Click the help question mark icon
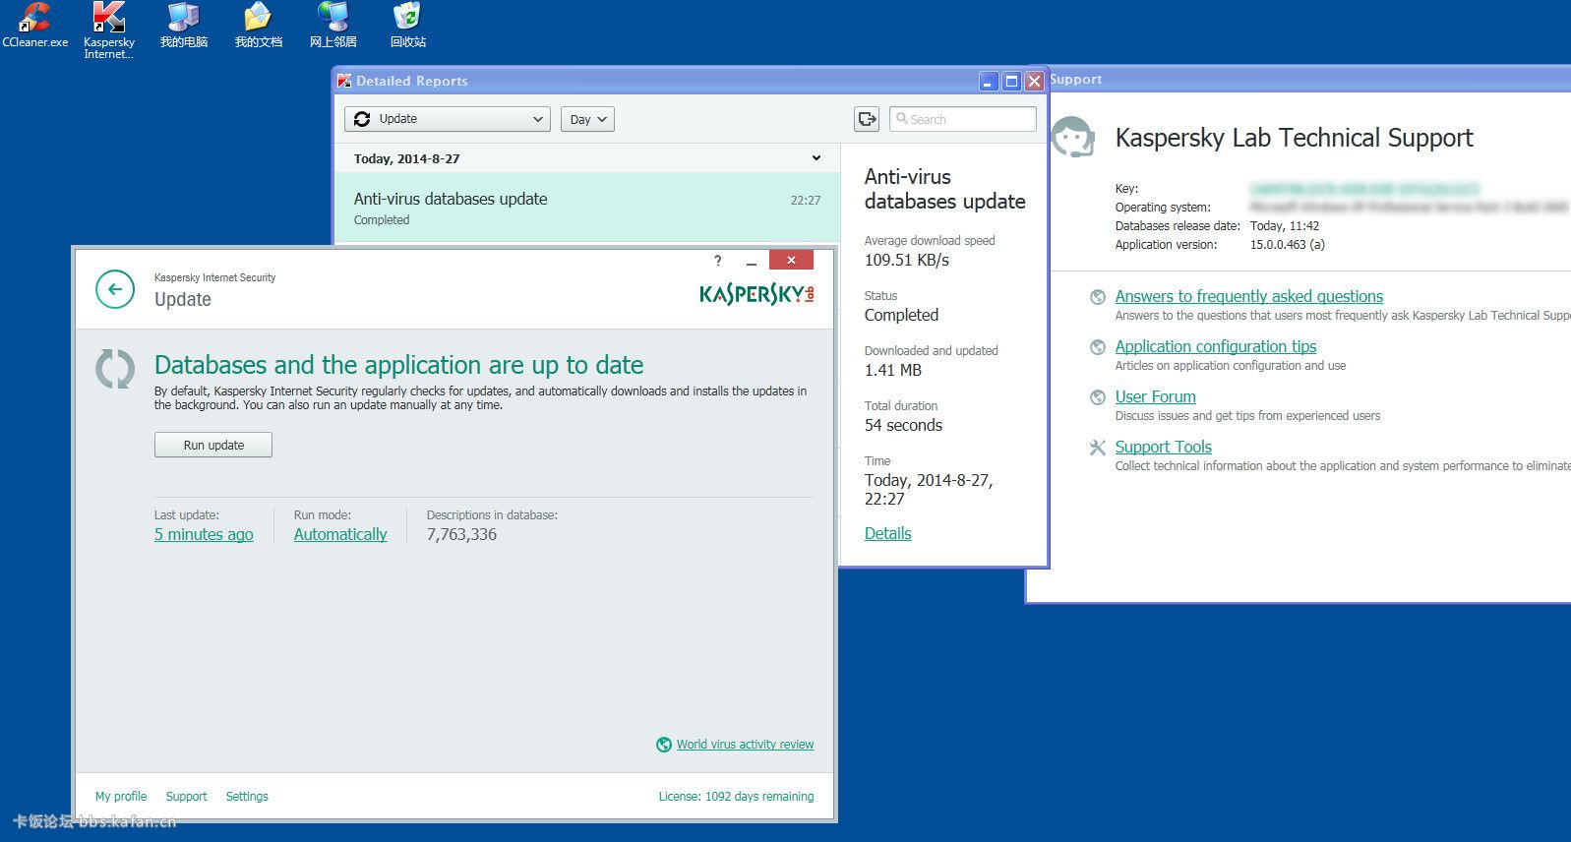The image size is (1571, 842). (718, 261)
